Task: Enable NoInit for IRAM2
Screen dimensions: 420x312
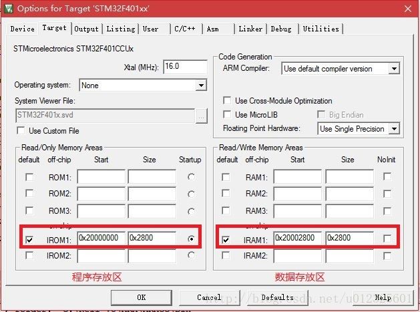Action: (387, 256)
